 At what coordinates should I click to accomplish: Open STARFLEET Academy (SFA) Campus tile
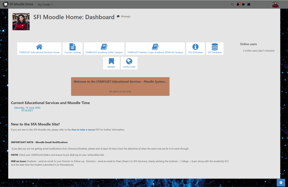click(104, 49)
